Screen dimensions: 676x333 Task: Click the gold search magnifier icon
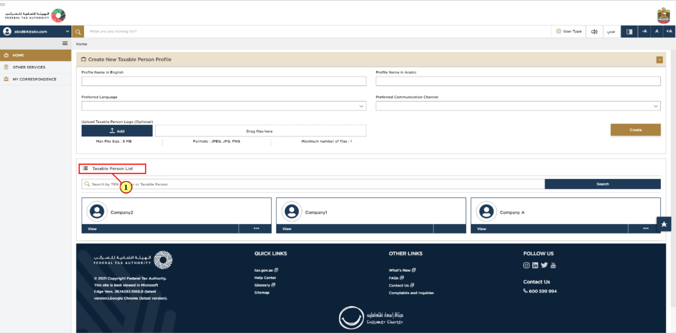click(78, 31)
